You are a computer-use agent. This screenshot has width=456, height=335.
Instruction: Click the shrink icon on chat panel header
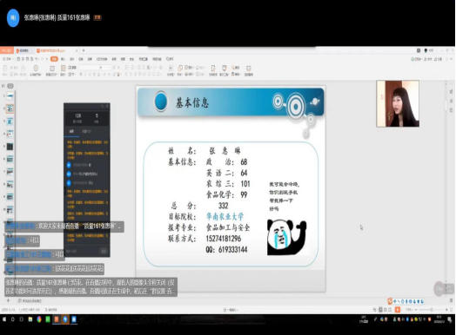pyautogui.click(x=102, y=106)
